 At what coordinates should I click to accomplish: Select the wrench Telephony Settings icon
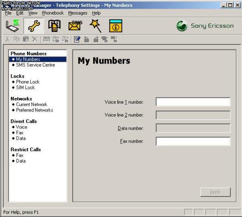pos(34,26)
